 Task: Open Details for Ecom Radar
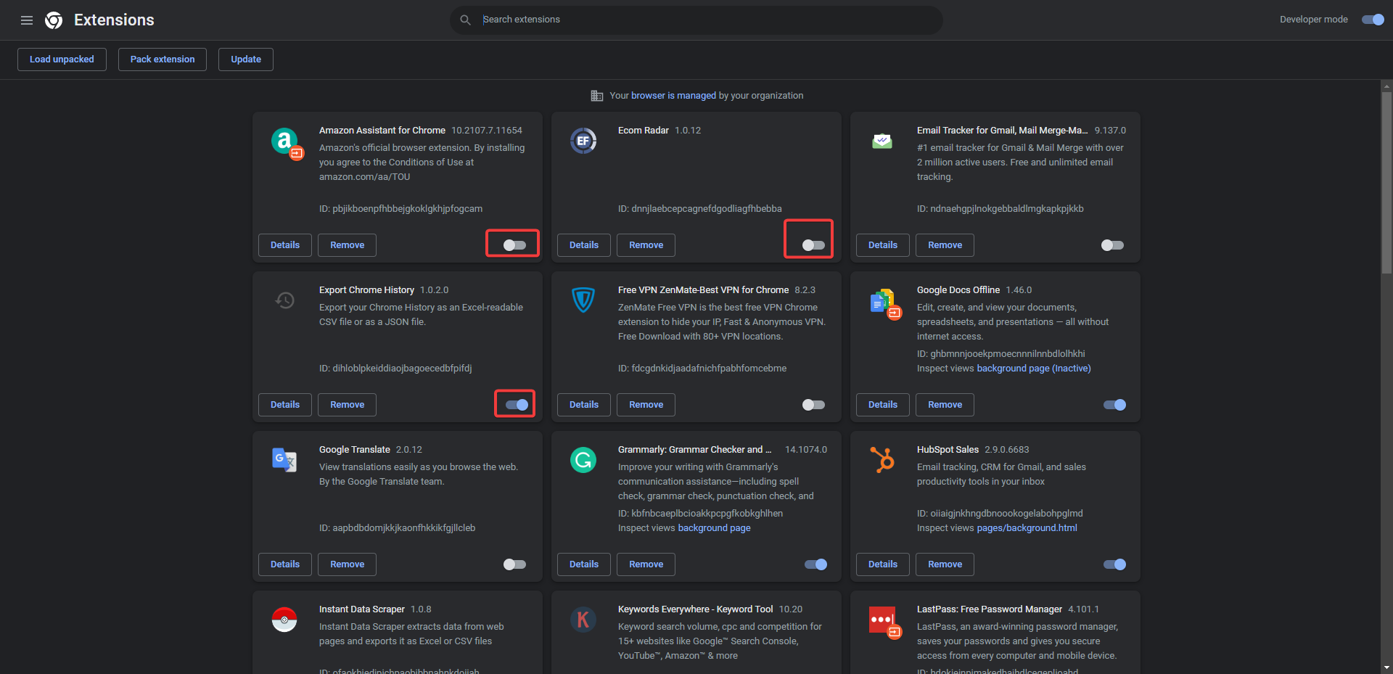pyautogui.click(x=584, y=245)
